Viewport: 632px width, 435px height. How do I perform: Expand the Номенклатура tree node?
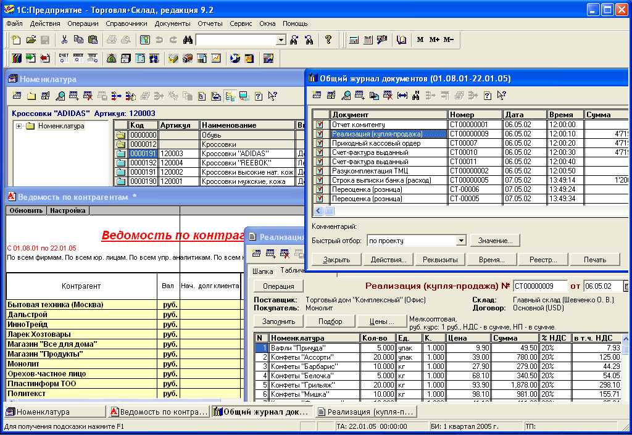19,126
